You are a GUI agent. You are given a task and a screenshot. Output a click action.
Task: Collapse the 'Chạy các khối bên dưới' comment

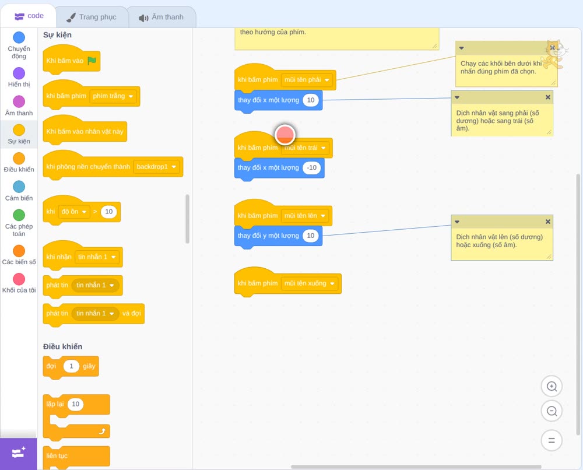(x=461, y=48)
